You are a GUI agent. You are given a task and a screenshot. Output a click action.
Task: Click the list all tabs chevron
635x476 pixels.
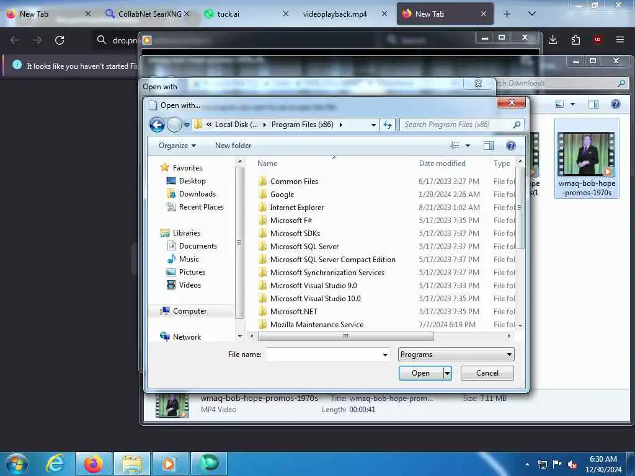pos(531,14)
